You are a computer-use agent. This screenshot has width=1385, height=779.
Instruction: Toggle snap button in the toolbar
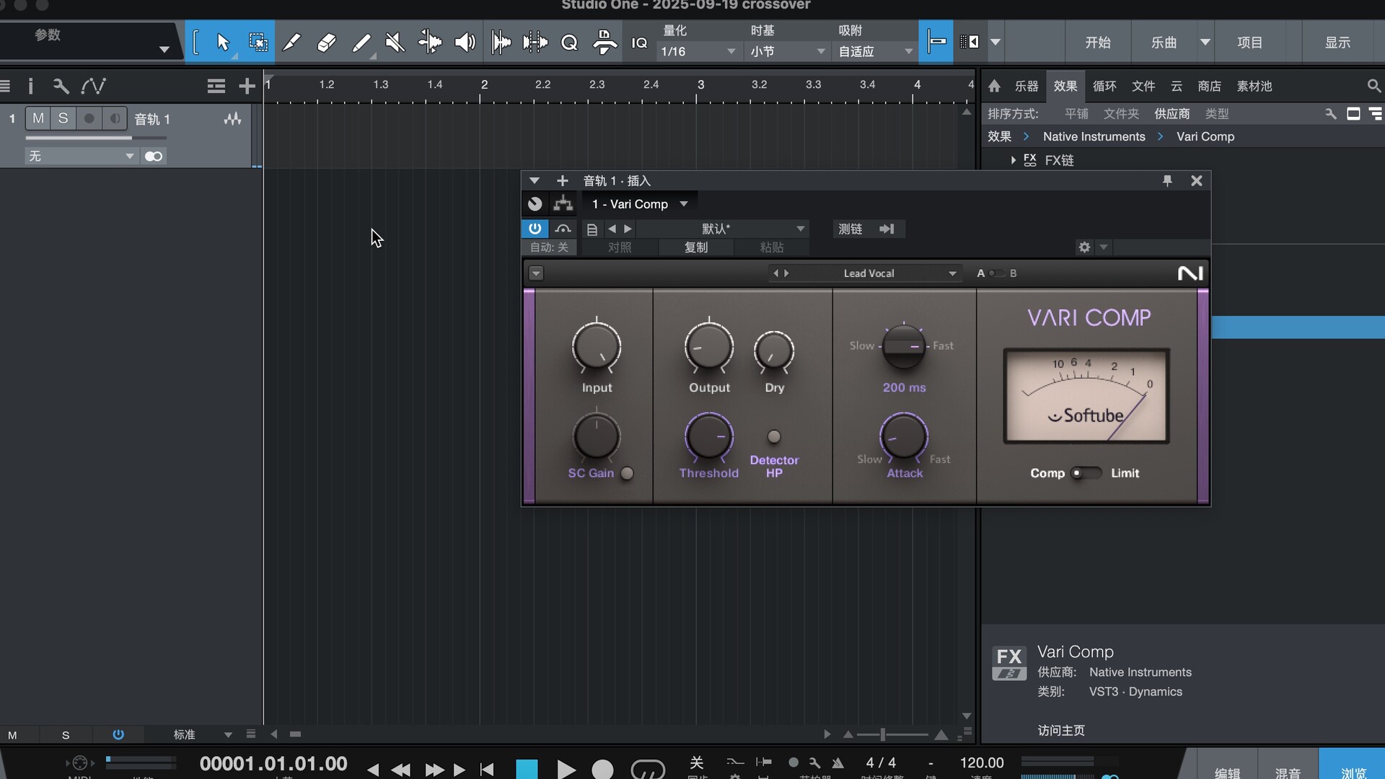936,43
